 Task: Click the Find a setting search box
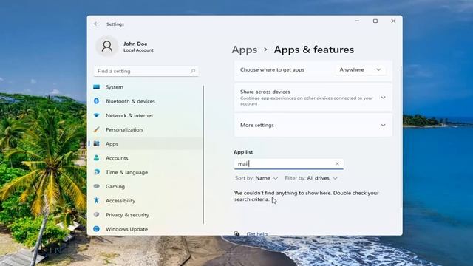point(146,71)
